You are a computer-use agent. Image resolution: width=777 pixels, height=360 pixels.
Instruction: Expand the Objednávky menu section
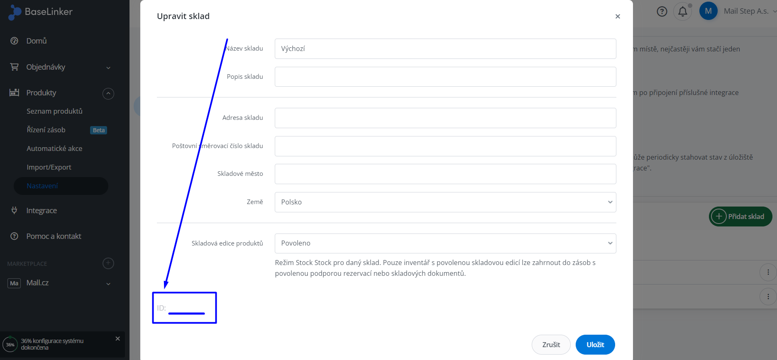coord(108,68)
